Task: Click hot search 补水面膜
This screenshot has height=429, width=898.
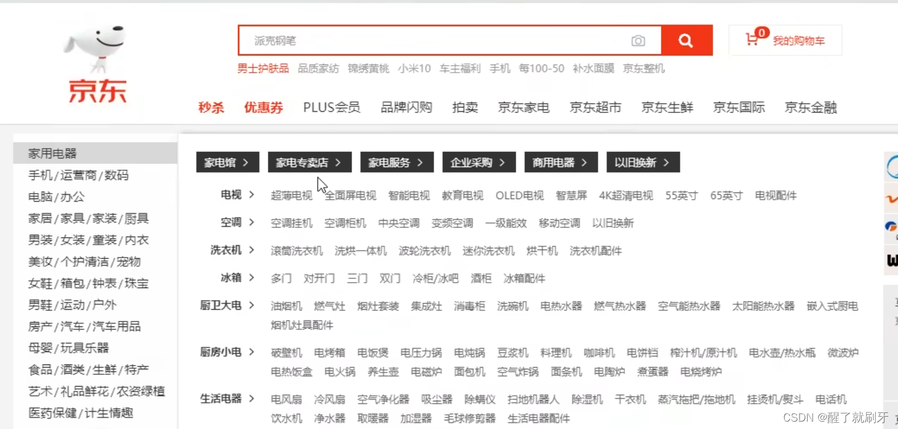Action: coord(593,68)
